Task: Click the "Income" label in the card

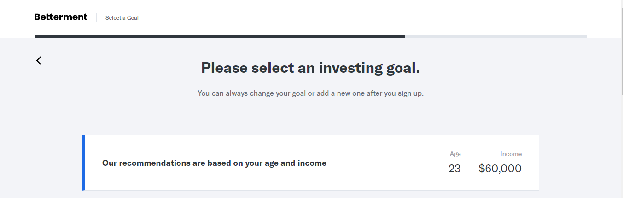Action: [x=511, y=154]
